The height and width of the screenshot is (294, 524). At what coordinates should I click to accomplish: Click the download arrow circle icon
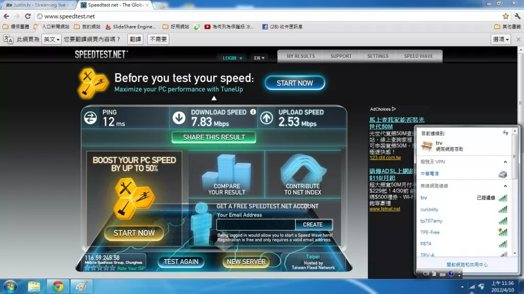click(x=179, y=118)
